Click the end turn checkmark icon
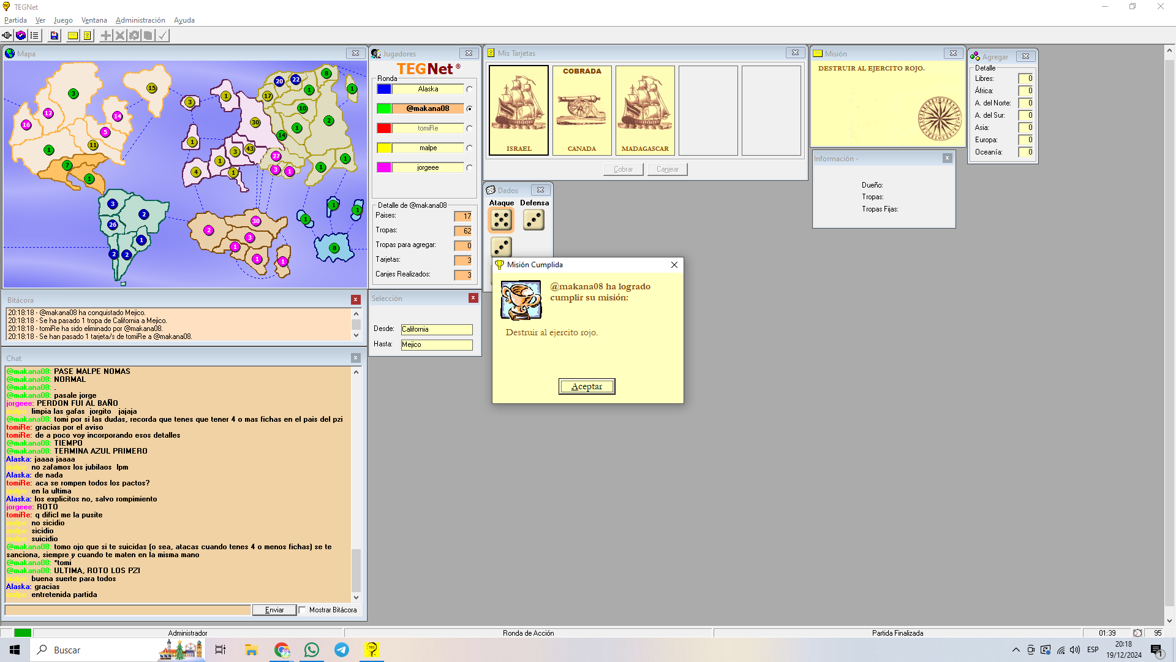Screen dimensions: 1176x662 (x=162, y=36)
